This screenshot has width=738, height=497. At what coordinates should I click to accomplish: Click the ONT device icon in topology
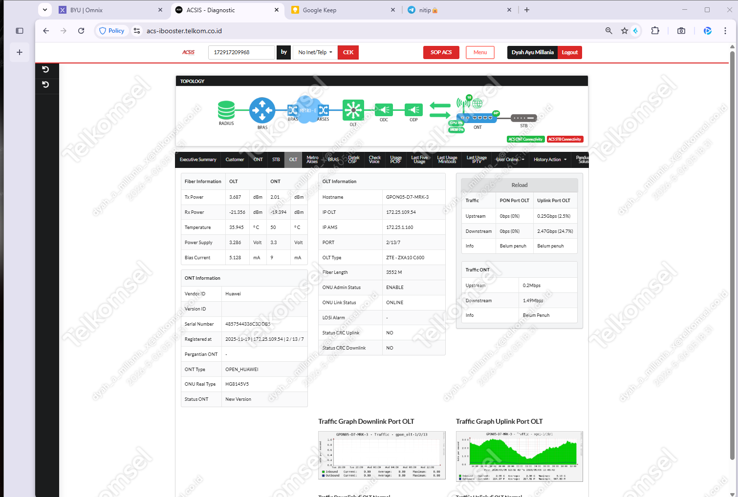coord(477,118)
